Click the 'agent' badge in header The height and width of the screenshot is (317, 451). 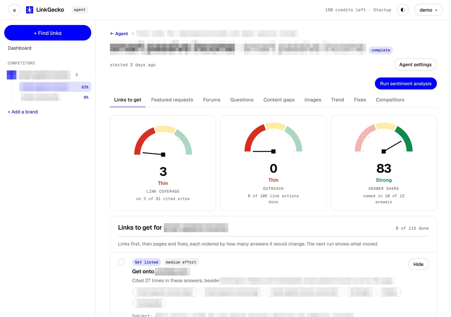79,10
